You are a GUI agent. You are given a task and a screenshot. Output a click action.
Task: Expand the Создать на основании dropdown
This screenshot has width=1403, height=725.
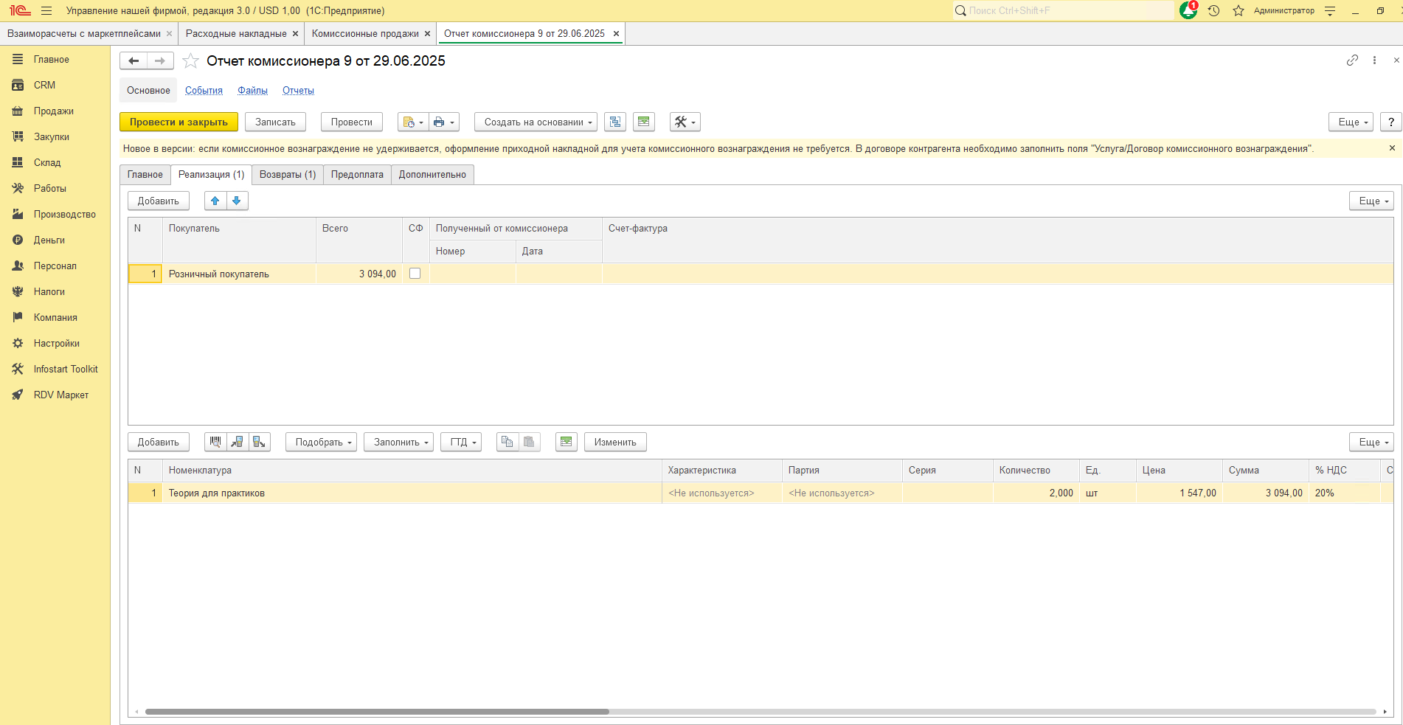536,122
